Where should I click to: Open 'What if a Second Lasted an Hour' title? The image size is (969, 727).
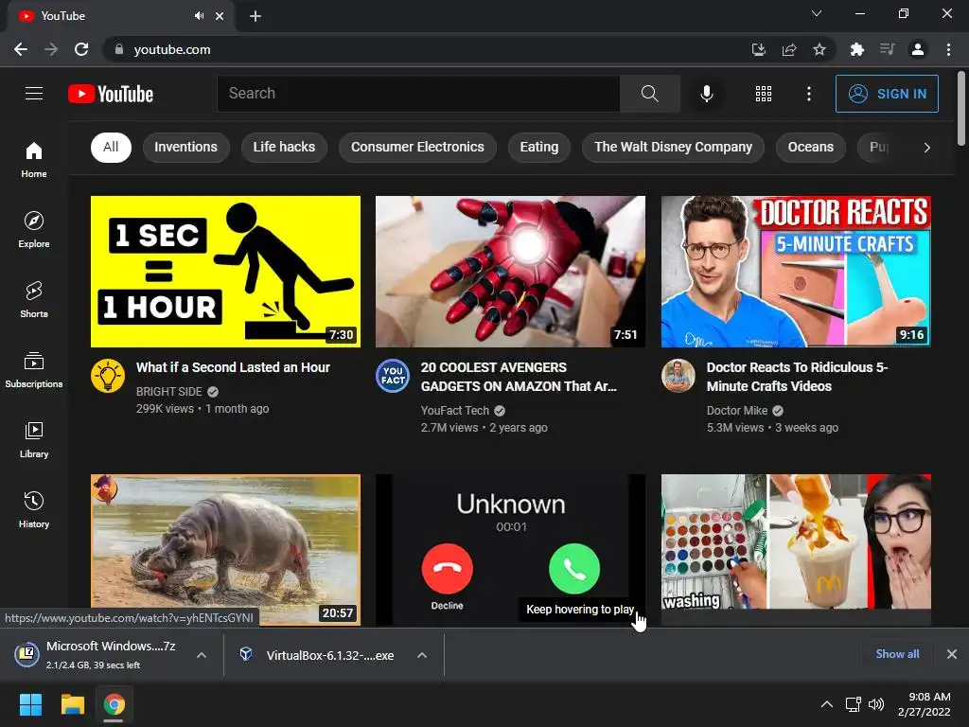click(233, 367)
